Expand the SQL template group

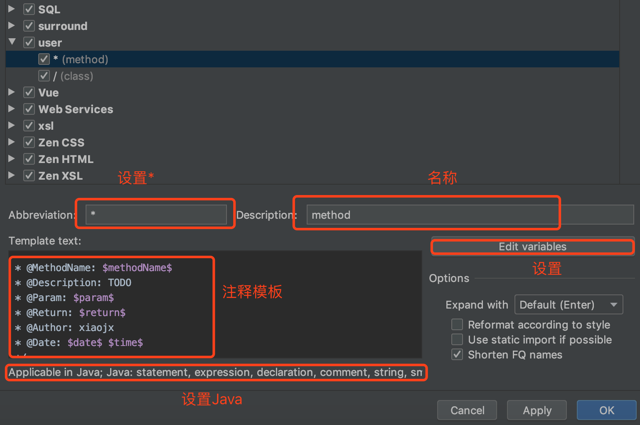12,9
